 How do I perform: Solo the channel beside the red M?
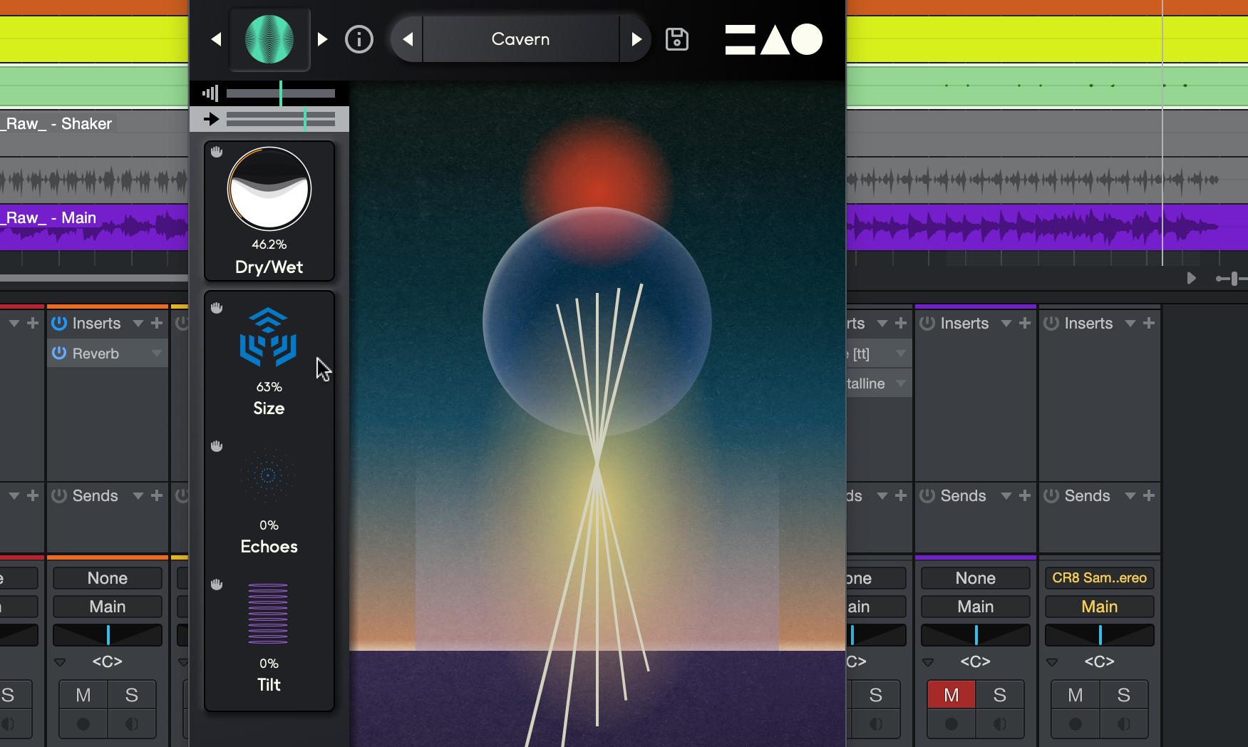1000,695
